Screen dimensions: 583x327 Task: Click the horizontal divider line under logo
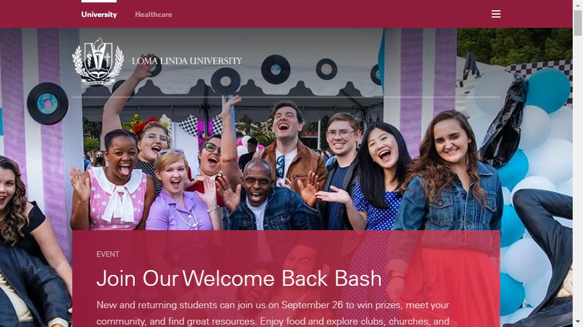point(286,97)
